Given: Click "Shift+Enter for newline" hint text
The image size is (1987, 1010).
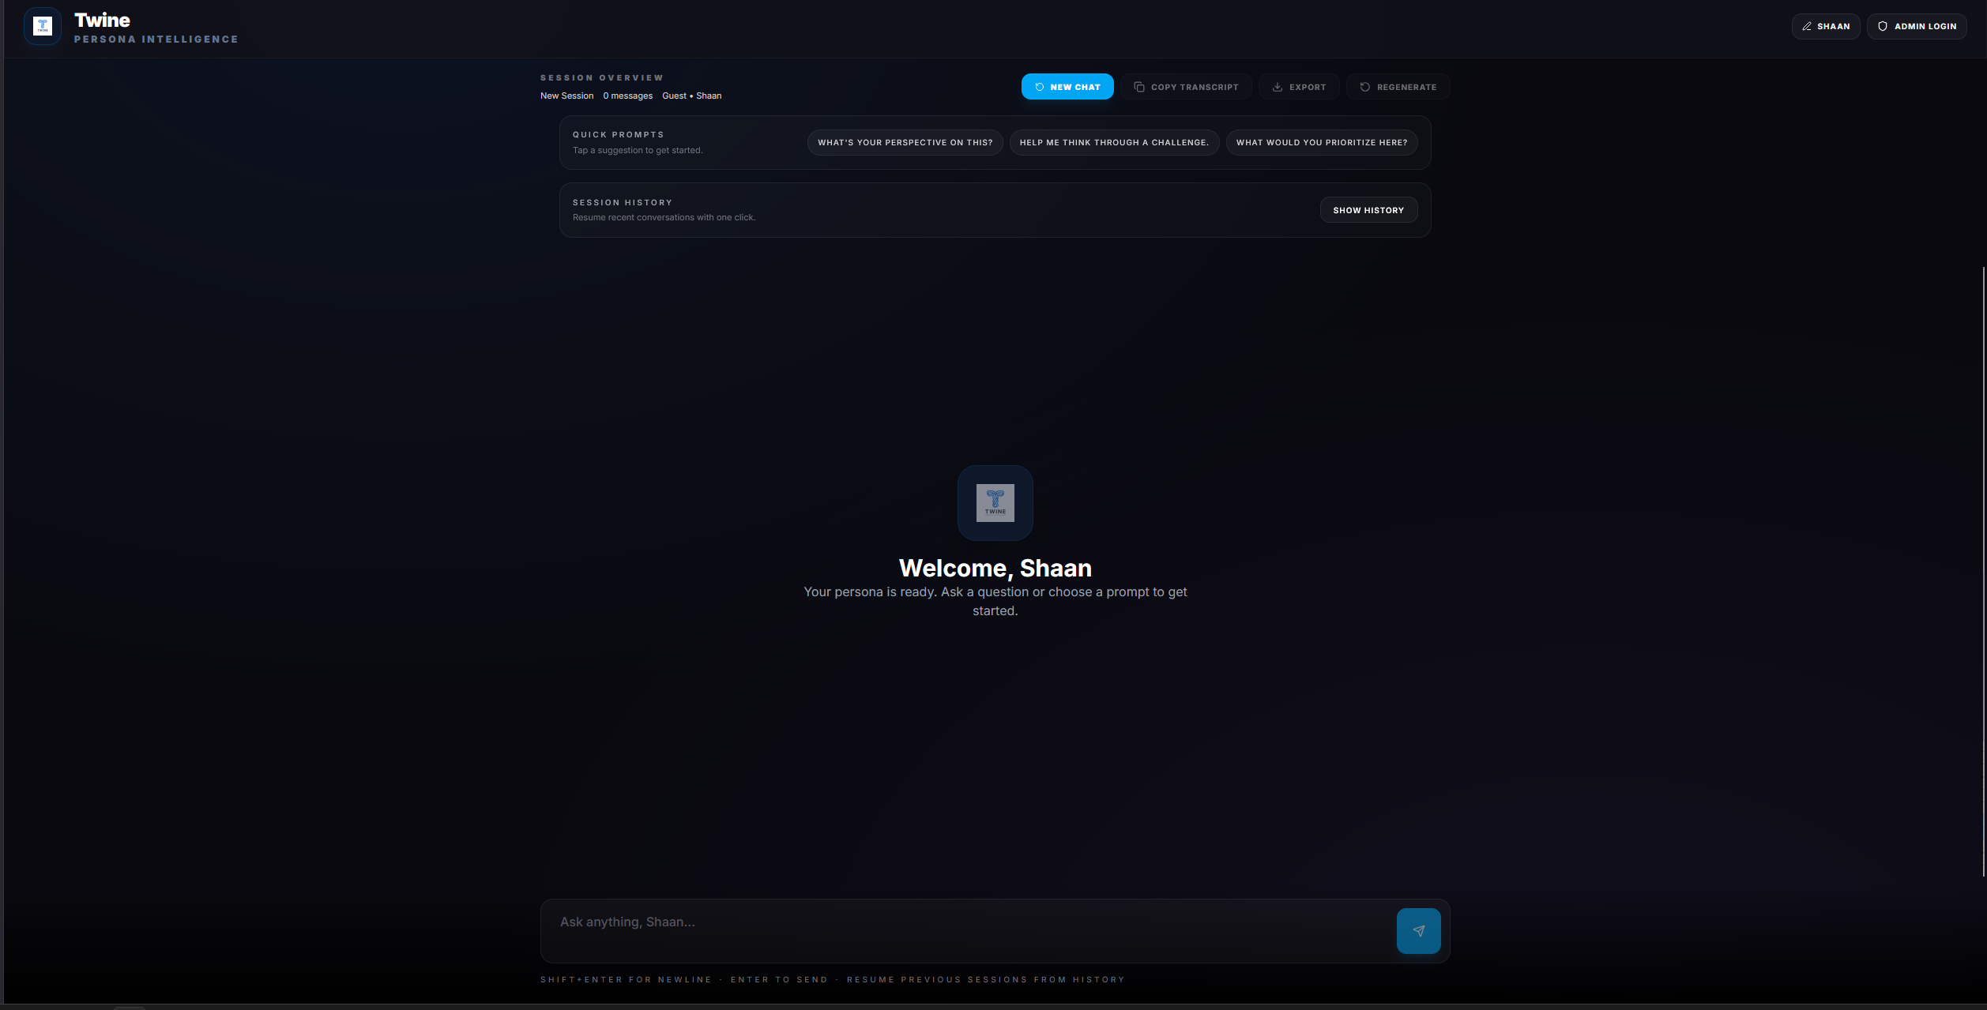Looking at the screenshot, I should pyautogui.click(x=626, y=980).
